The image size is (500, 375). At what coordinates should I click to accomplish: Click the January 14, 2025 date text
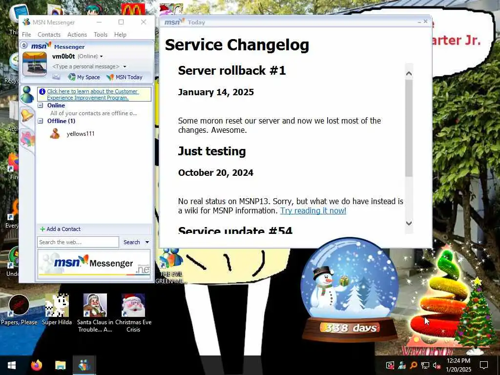click(x=216, y=92)
